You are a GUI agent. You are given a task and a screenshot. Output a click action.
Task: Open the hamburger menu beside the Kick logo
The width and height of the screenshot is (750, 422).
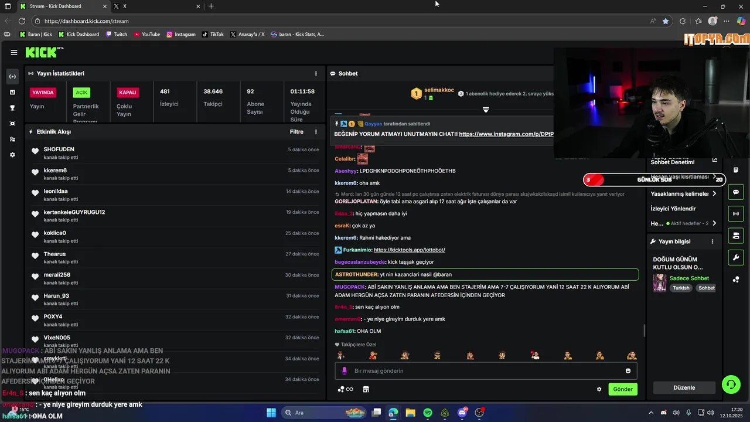(x=13, y=52)
